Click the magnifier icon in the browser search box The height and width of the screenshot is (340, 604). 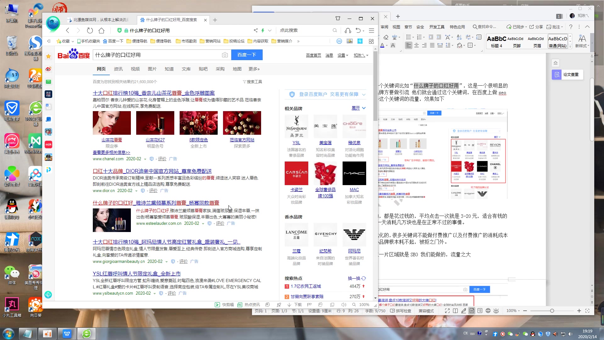(335, 31)
